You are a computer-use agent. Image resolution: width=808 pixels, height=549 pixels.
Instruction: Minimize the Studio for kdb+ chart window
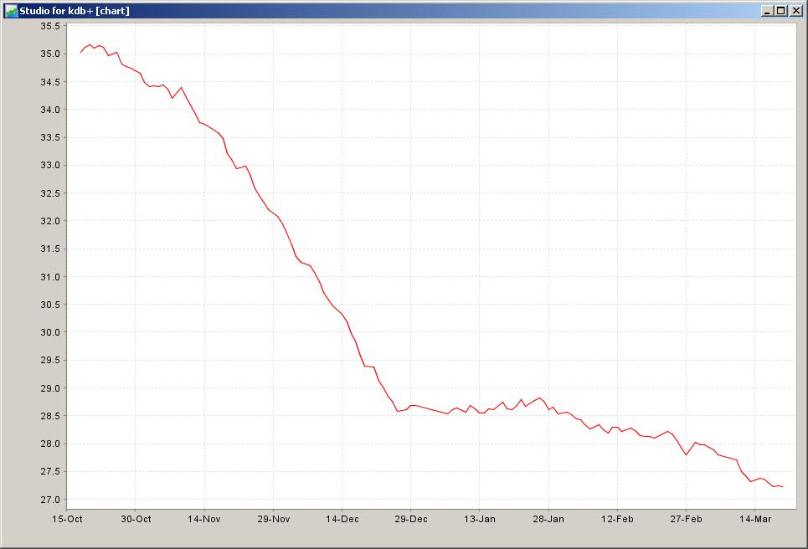(x=767, y=10)
